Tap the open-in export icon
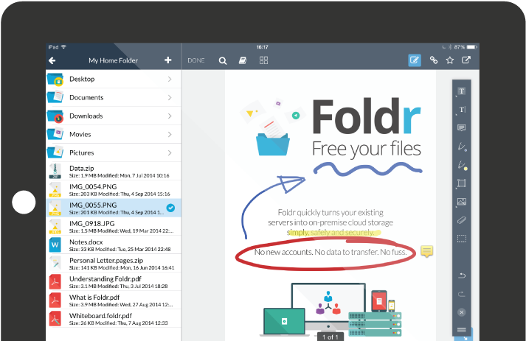The height and width of the screenshot is (341, 526). 466,60
